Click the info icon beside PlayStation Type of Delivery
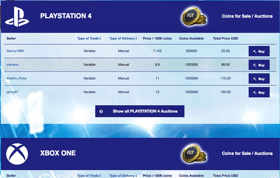280x178 pixels. 136,38
